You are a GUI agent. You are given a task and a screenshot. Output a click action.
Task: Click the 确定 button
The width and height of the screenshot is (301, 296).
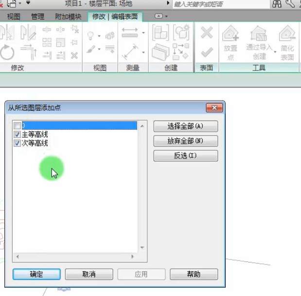[x=36, y=274]
